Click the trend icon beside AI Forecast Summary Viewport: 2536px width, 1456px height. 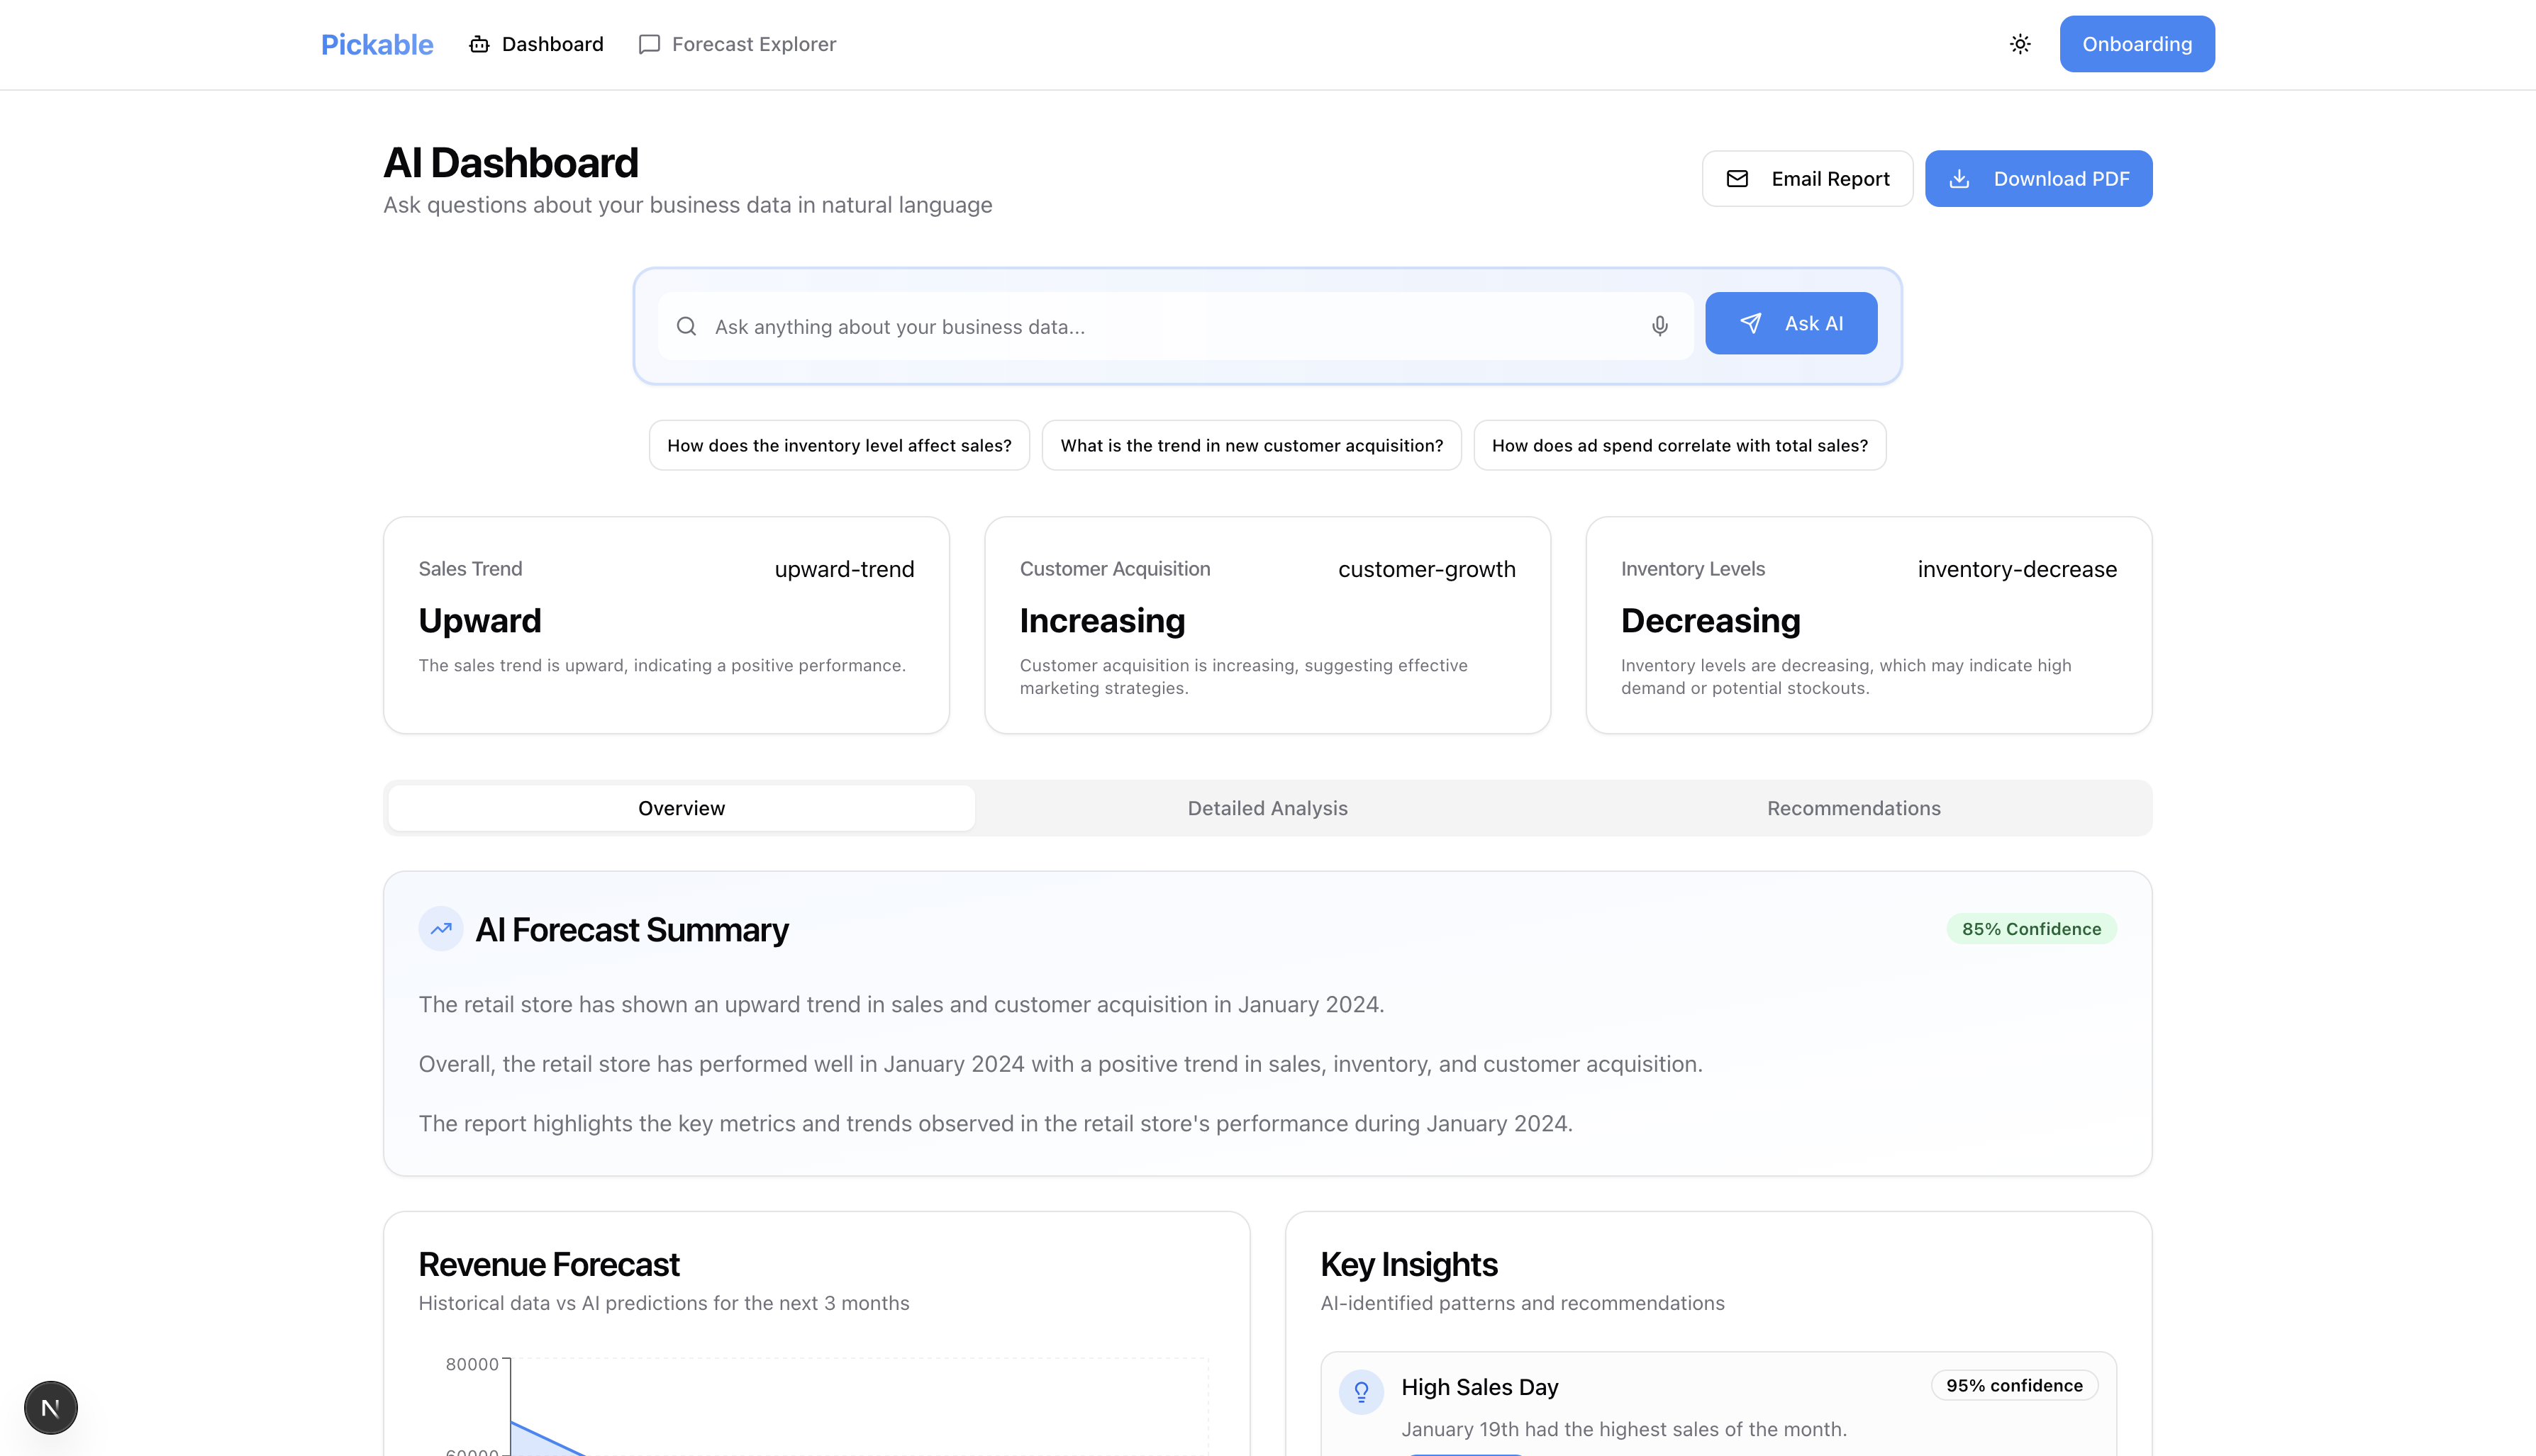tap(441, 929)
